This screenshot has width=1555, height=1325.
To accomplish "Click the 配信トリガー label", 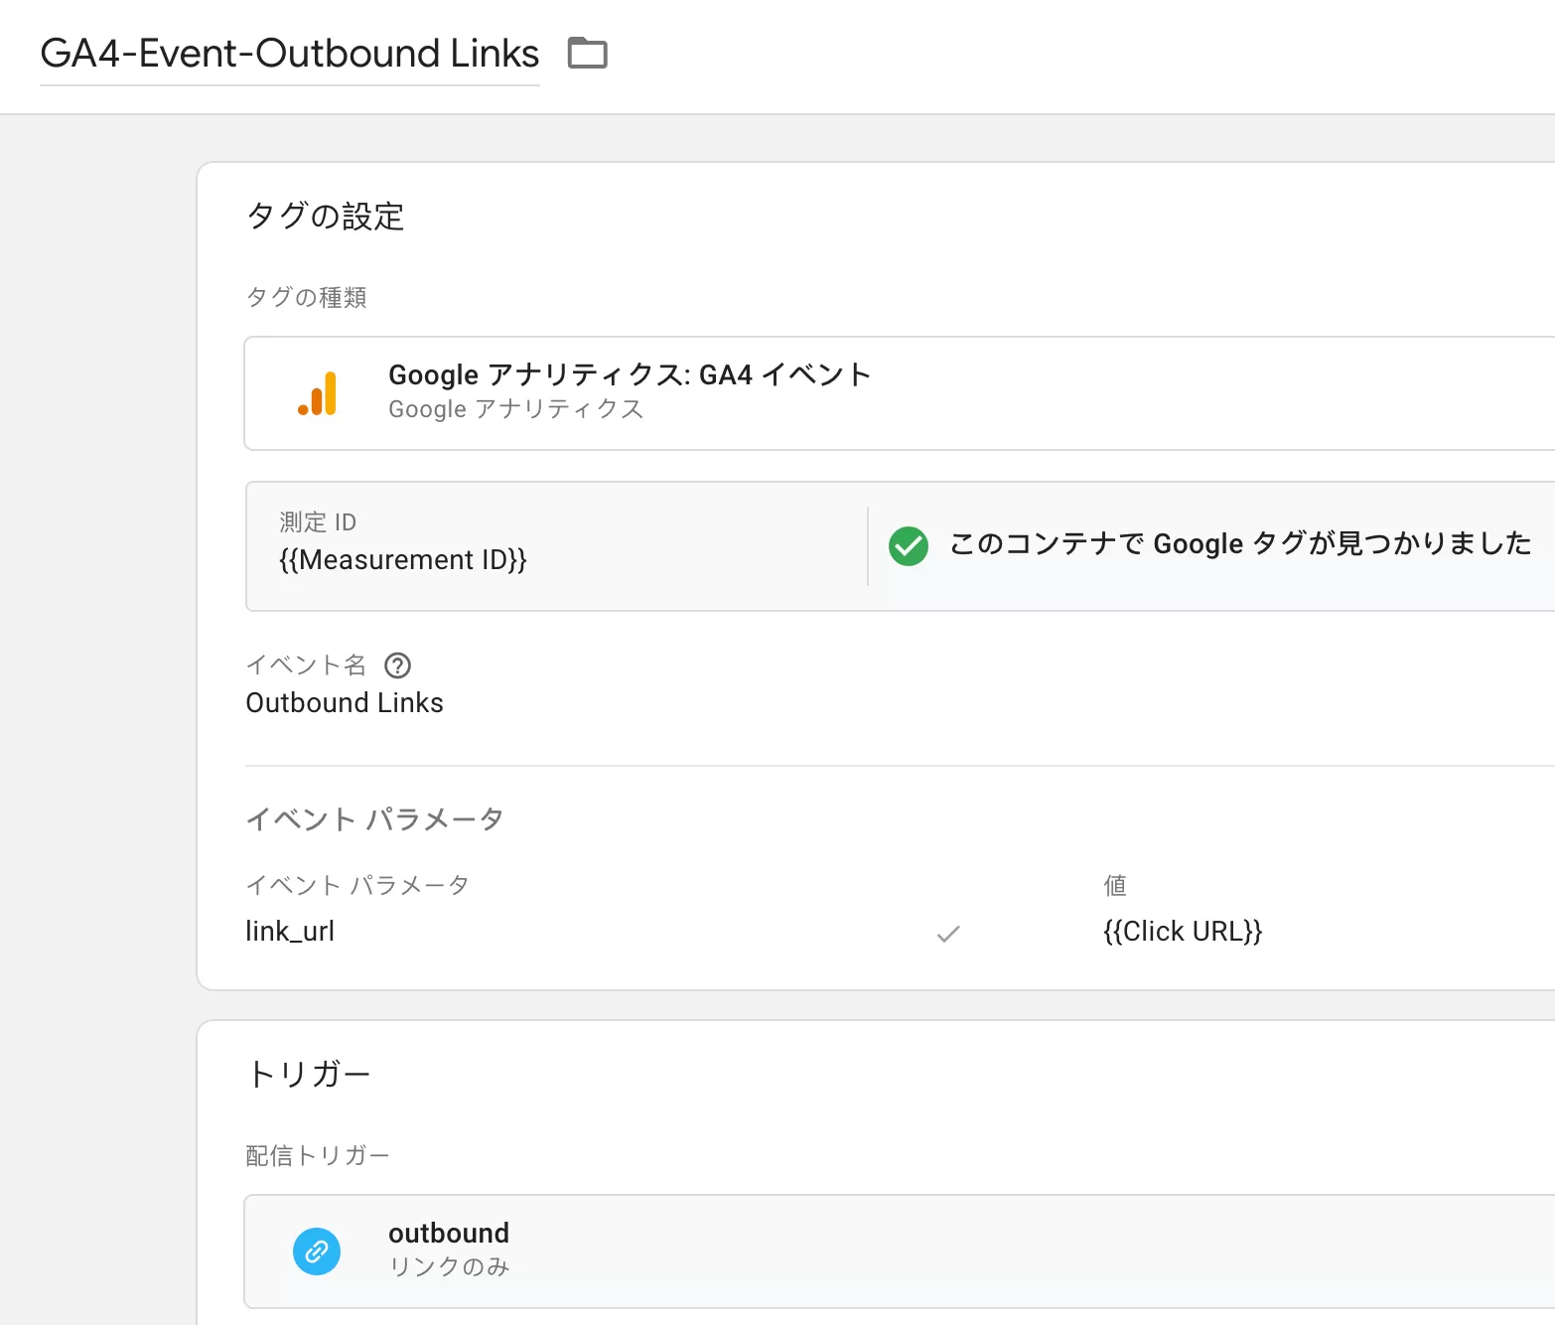I will (x=318, y=1155).
